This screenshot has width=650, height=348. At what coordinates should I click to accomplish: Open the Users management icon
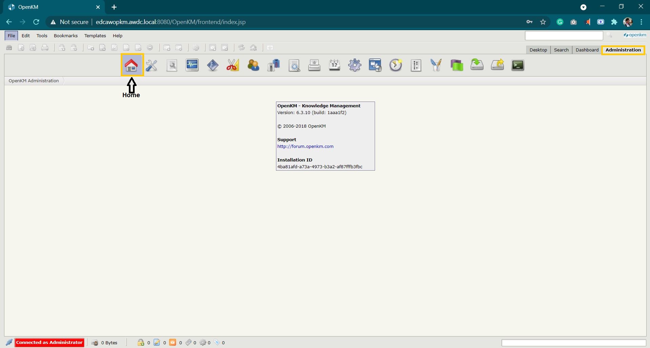point(253,65)
